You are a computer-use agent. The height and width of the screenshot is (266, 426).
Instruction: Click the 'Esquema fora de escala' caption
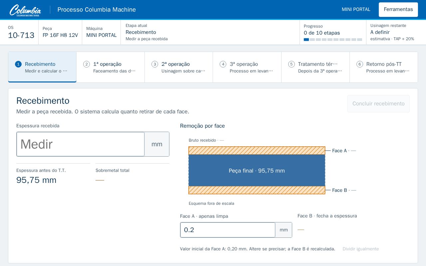pyautogui.click(x=211, y=203)
